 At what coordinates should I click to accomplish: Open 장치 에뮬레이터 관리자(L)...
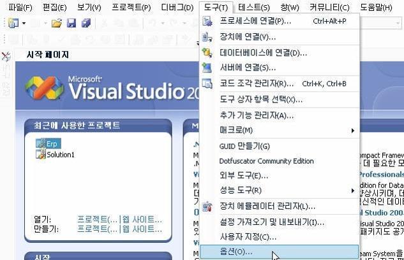[x=280, y=206]
